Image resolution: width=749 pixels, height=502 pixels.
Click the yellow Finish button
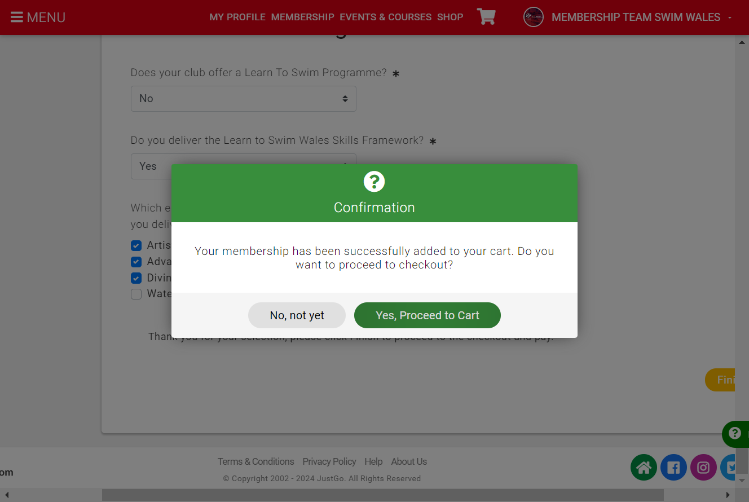point(720,380)
